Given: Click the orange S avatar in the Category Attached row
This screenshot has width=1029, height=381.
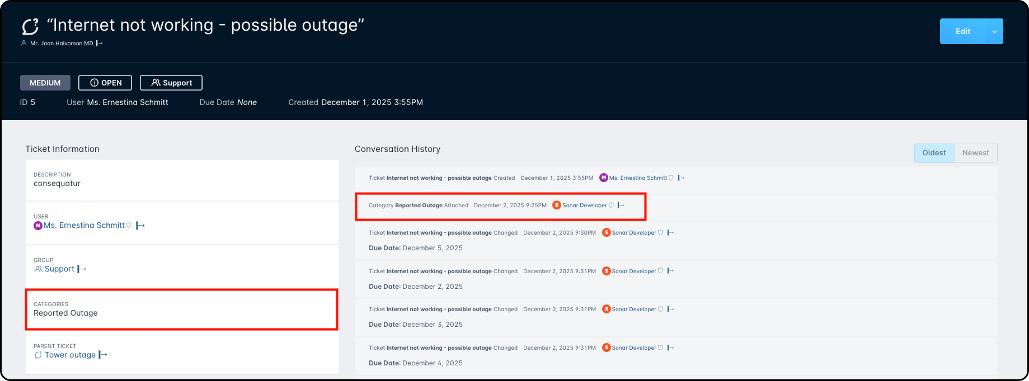Looking at the screenshot, I should pyautogui.click(x=556, y=205).
